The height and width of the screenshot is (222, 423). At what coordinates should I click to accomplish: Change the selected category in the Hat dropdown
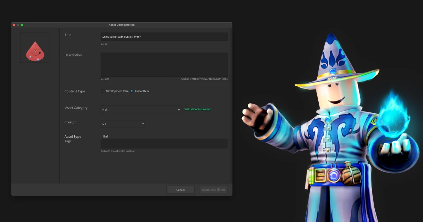(x=141, y=109)
